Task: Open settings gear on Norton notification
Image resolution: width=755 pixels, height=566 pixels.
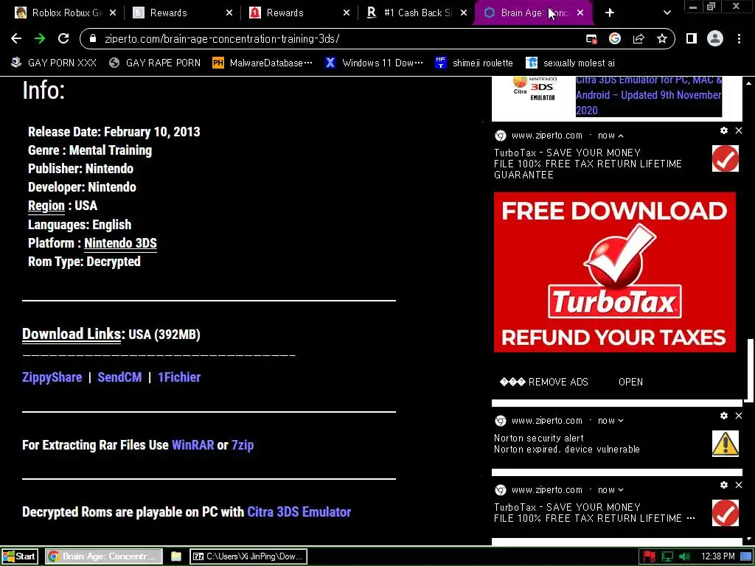Action: pos(724,416)
